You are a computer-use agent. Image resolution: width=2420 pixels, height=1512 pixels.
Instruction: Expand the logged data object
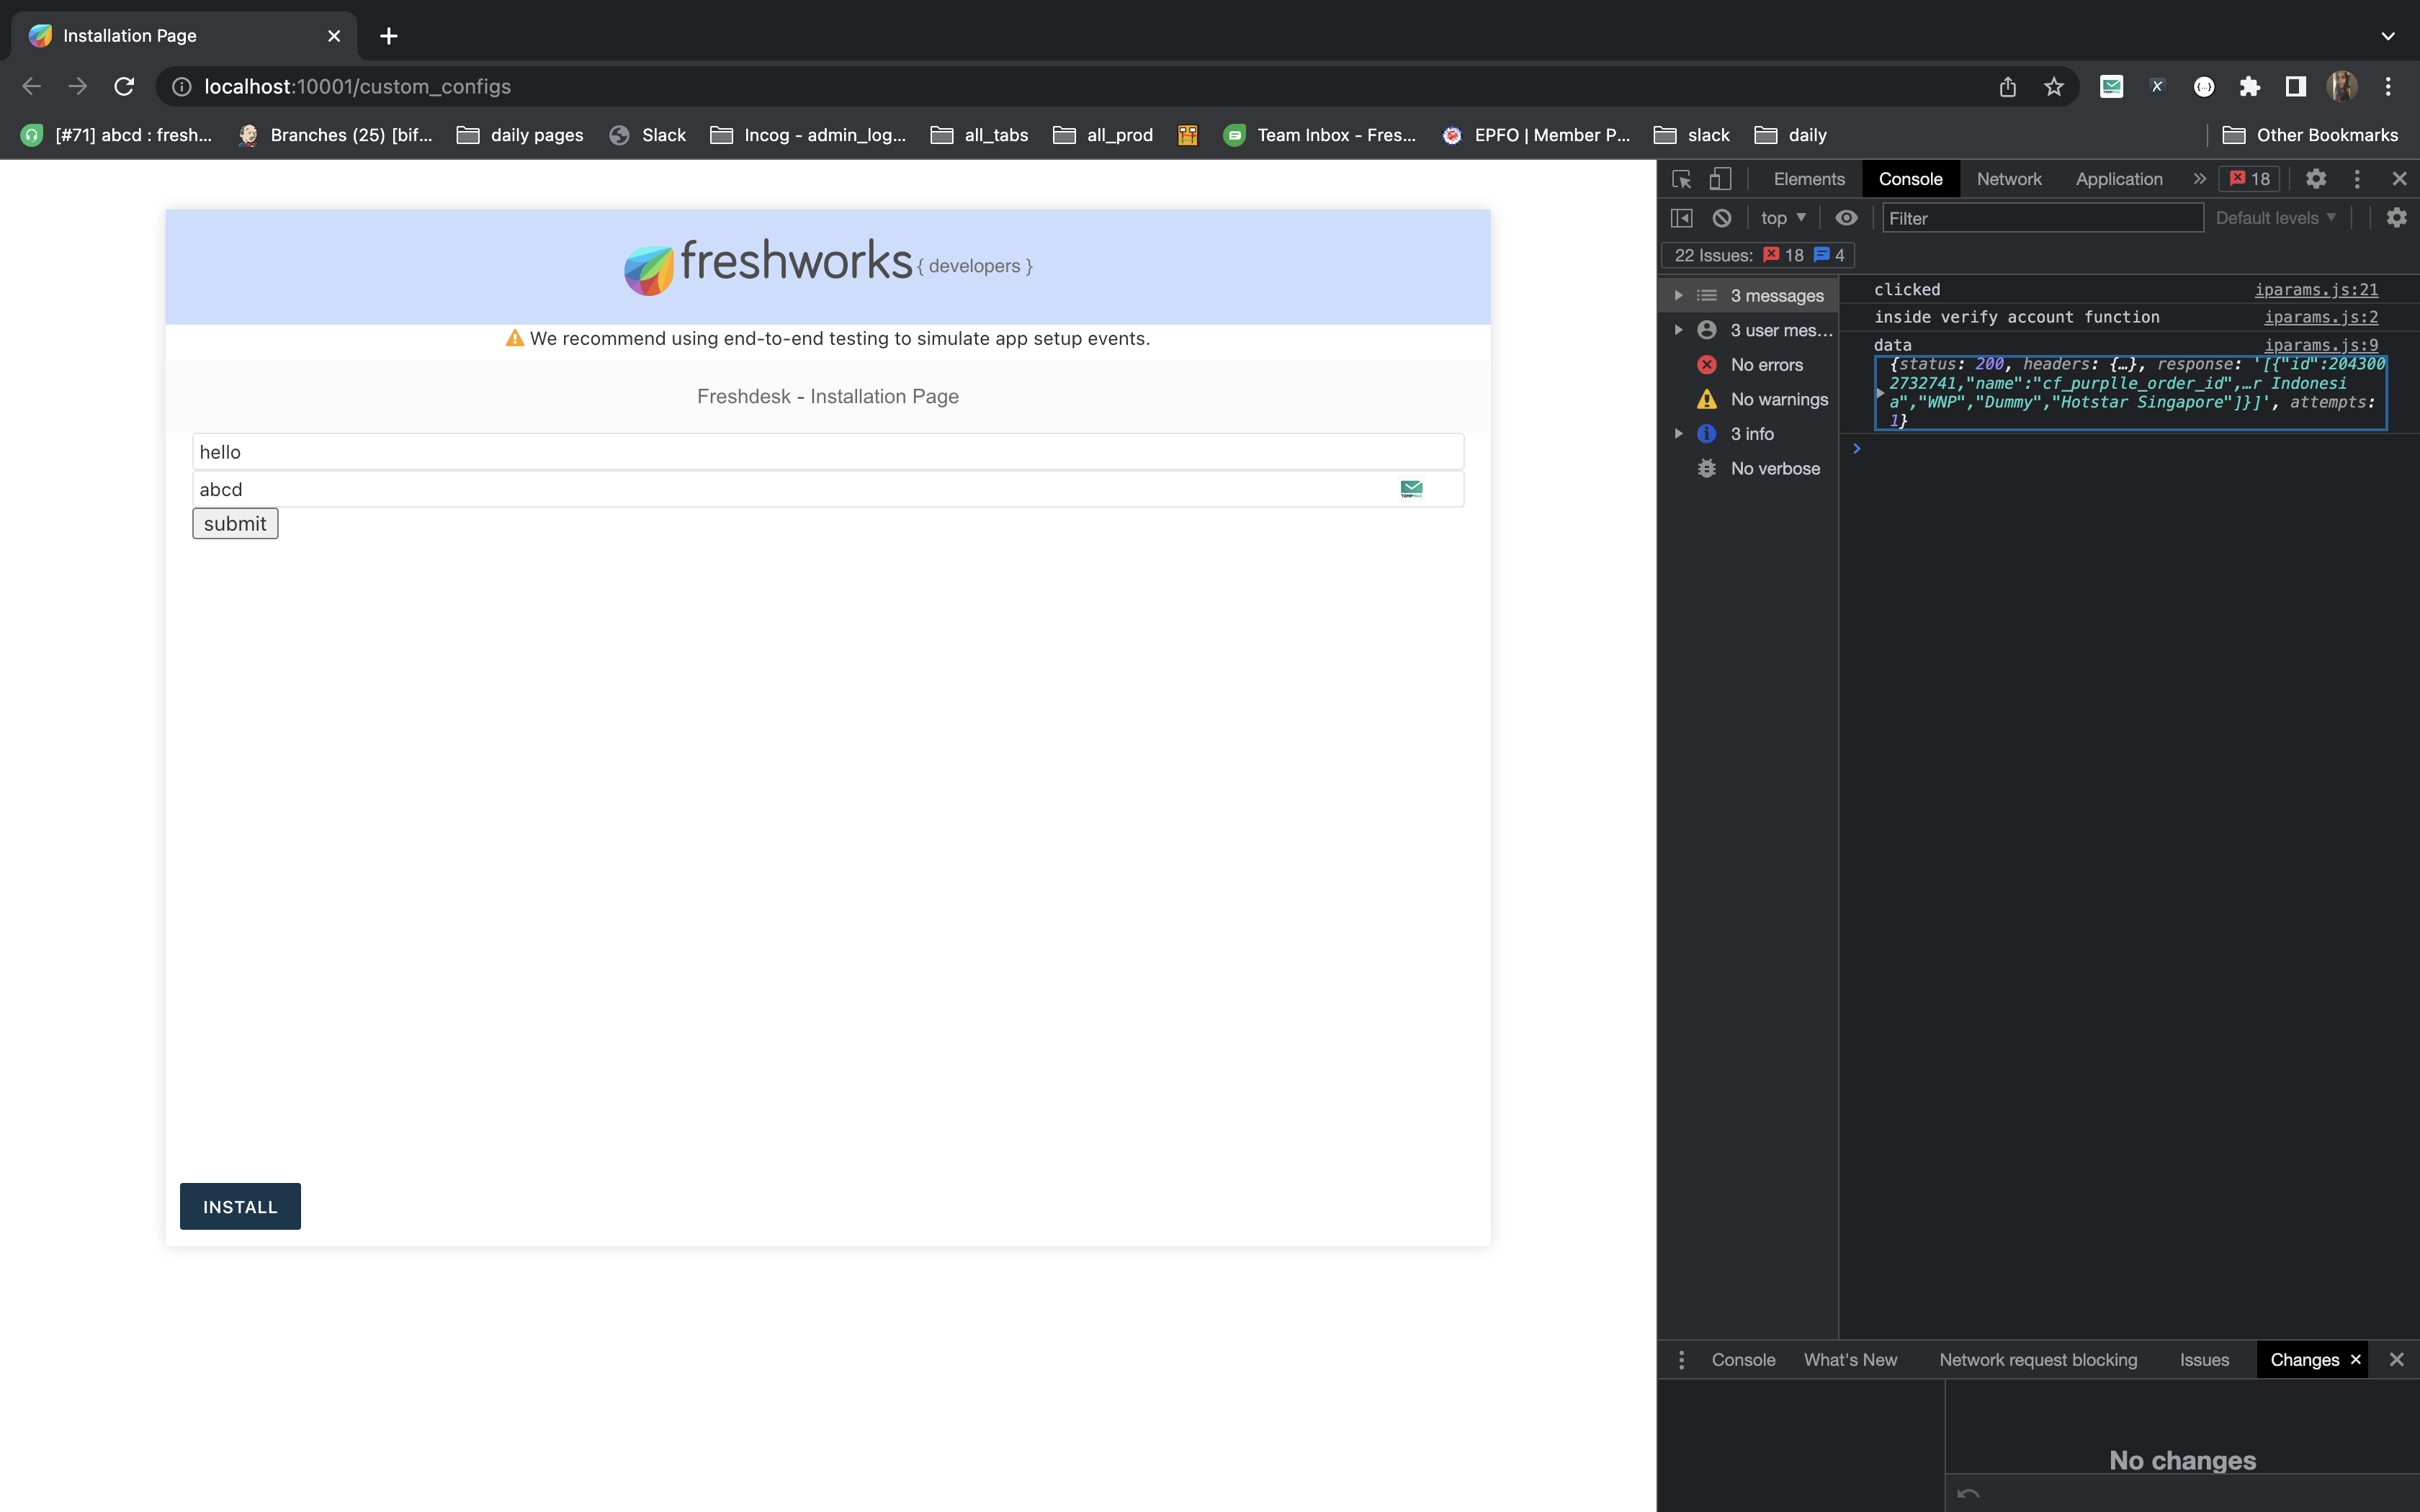point(1880,393)
